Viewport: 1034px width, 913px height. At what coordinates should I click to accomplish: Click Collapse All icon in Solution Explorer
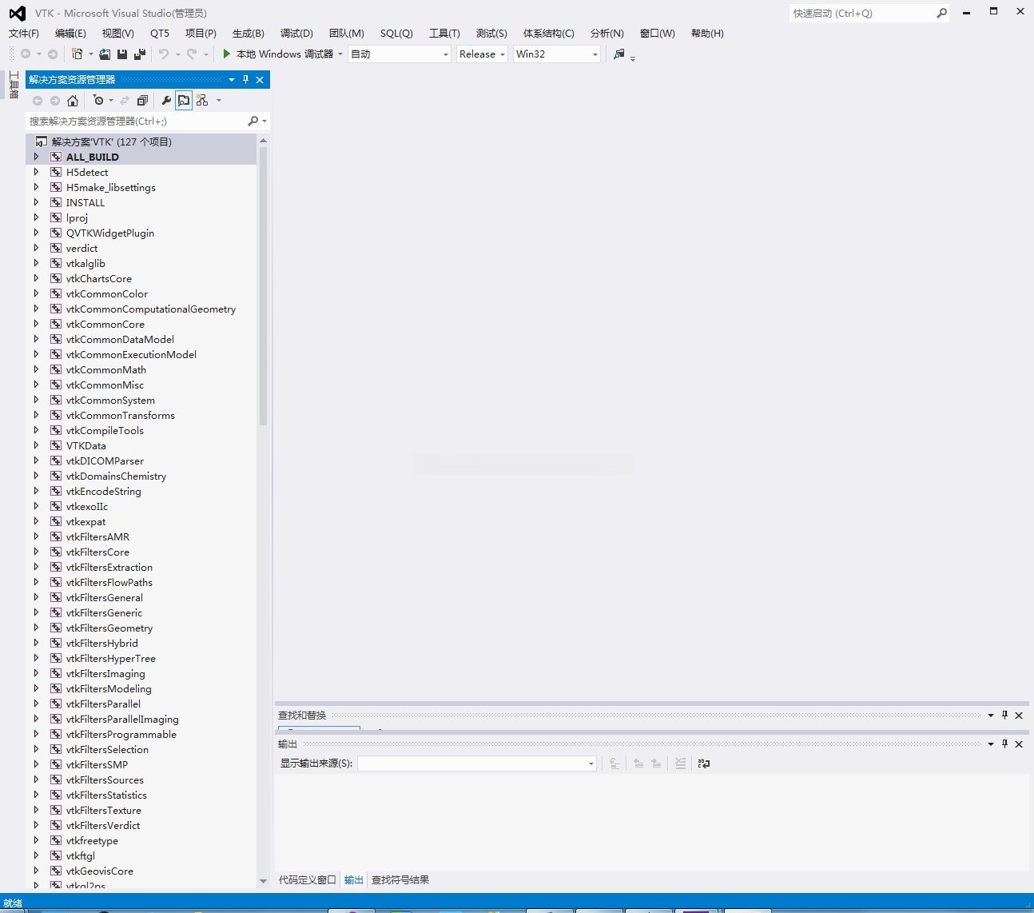tap(142, 101)
